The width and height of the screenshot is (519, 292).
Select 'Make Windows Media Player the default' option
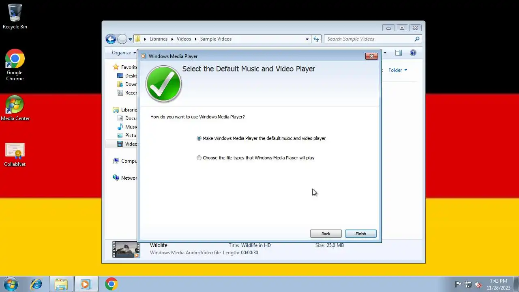(x=261, y=138)
